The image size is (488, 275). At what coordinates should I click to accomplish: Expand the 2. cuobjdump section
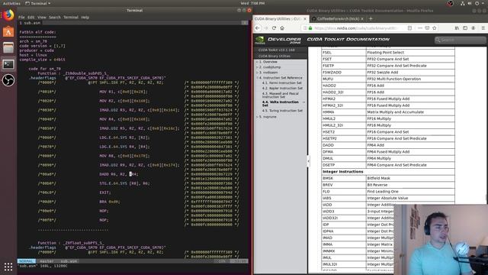(257, 67)
